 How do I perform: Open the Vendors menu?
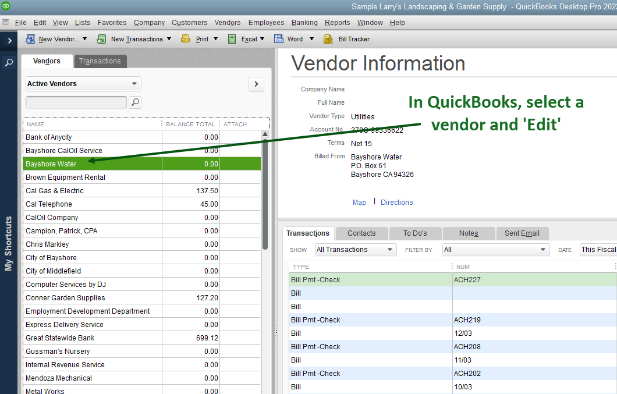(x=228, y=23)
